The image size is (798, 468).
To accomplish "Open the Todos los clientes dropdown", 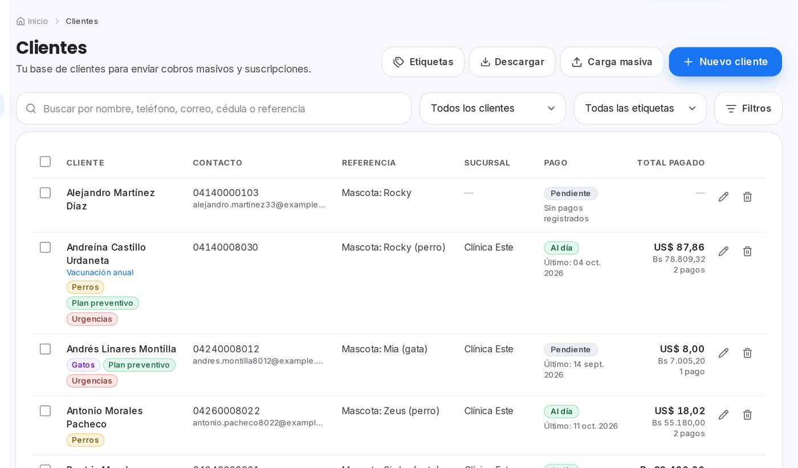I will (x=492, y=108).
